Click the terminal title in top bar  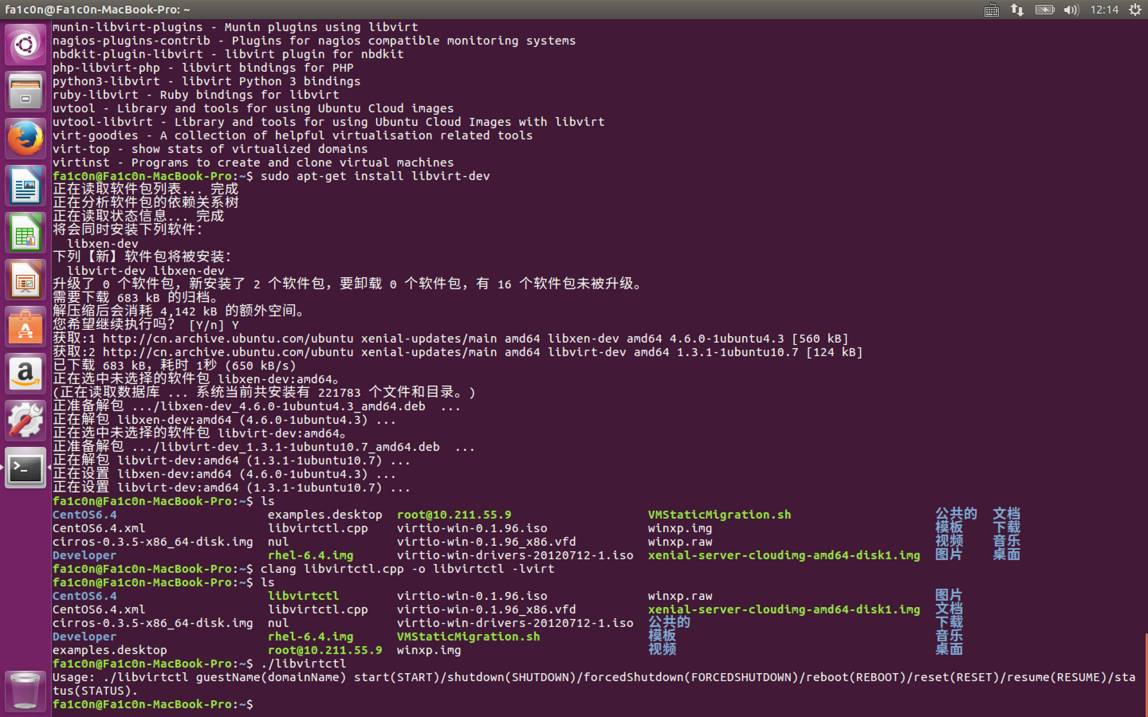pyautogui.click(x=97, y=10)
